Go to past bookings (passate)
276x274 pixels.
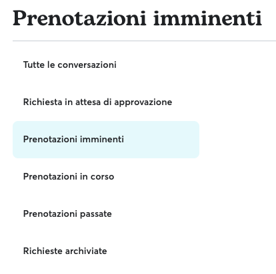point(106,214)
